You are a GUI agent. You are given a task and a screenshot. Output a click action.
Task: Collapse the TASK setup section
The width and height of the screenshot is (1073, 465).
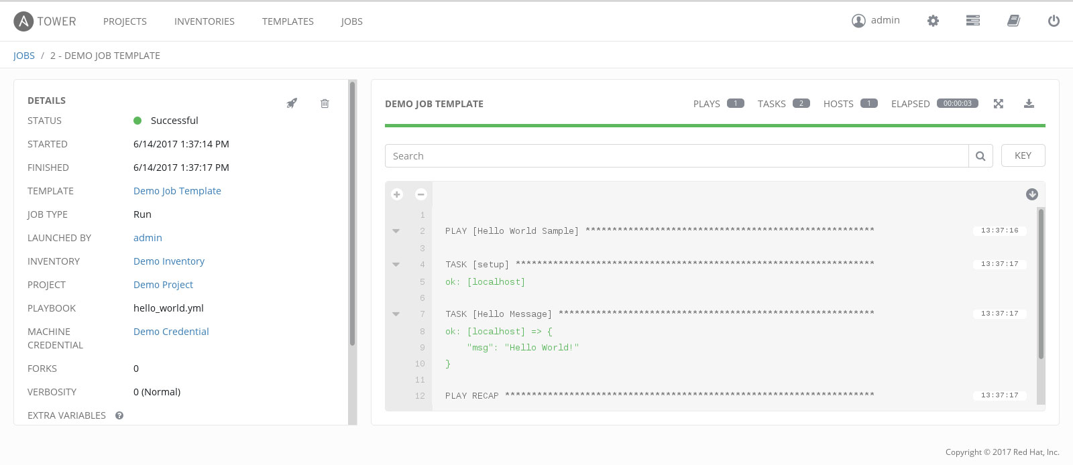396,265
